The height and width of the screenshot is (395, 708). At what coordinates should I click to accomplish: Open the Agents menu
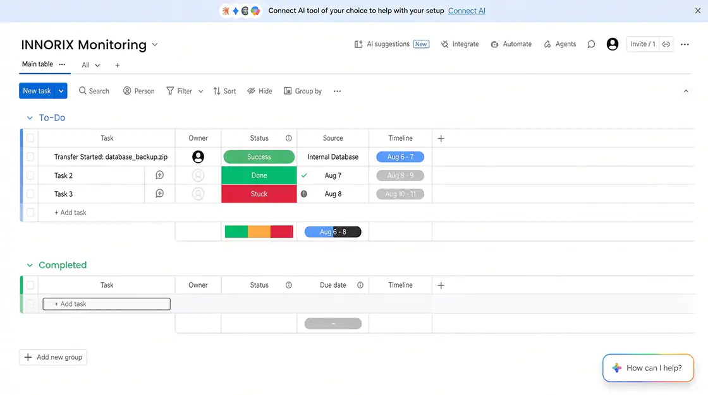tap(560, 44)
